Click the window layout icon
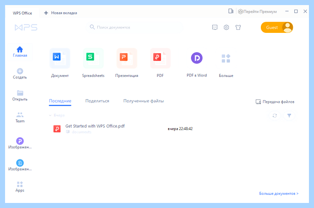The height and width of the screenshot is (208, 314). coord(231,11)
